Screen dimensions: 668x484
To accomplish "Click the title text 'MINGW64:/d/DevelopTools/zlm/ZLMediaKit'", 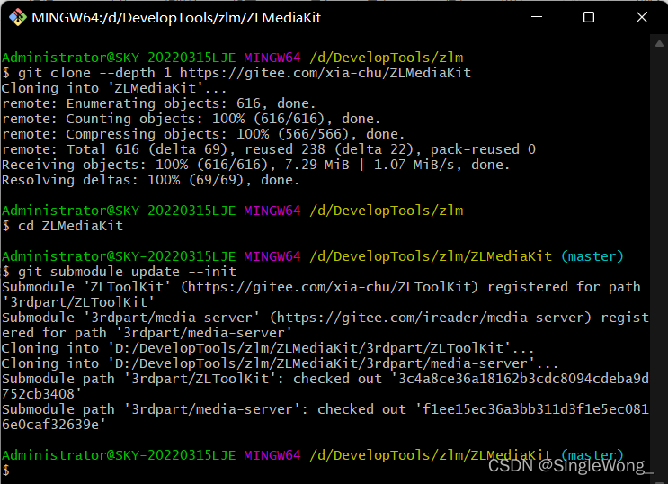I will point(176,18).
